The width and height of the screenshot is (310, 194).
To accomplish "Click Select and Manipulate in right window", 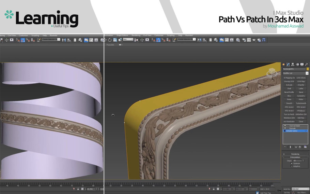I will (x=142, y=40).
